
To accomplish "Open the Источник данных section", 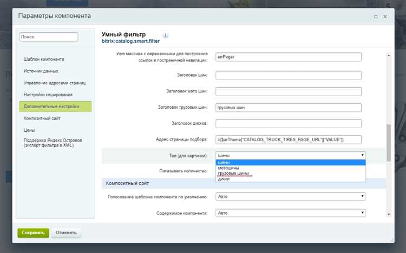I will (41, 71).
